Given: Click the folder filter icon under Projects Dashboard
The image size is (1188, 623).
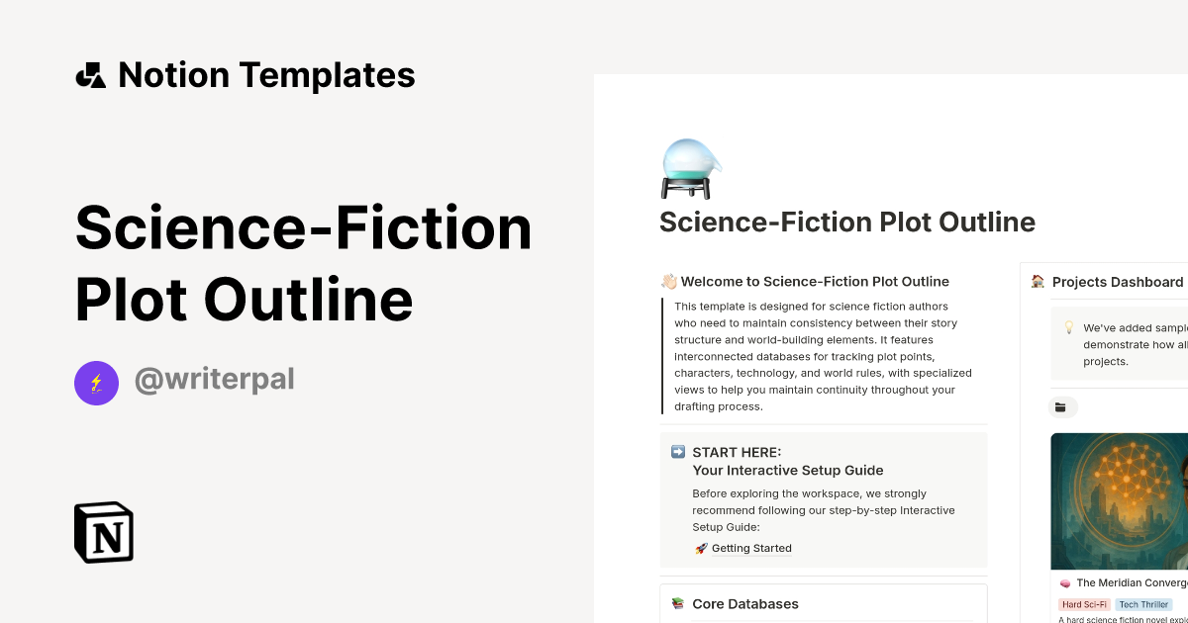Looking at the screenshot, I should pyautogui.click(x=1062, y=406).
